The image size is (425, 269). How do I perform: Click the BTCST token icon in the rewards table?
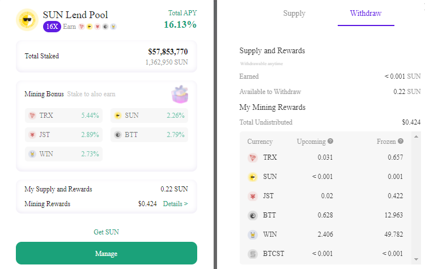[x=253, y=254]
